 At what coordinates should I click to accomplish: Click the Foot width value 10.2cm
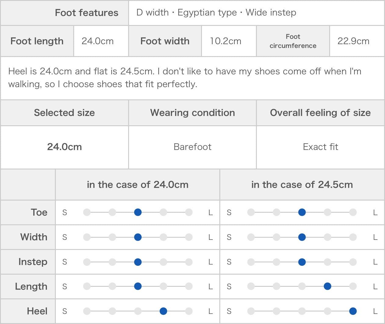click(x=225, y=41)
